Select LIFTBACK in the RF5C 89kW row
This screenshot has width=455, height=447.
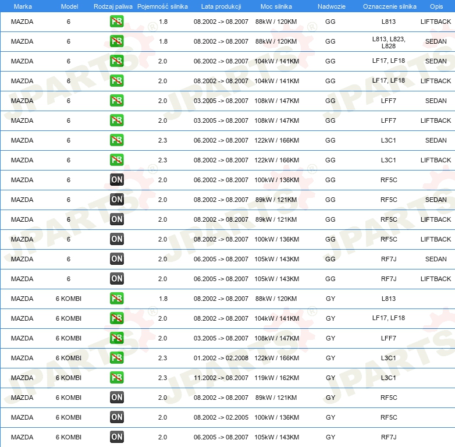(x=436, y=219)
